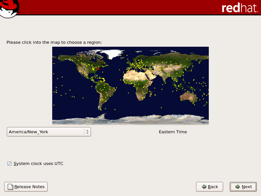
Task: Click the redhat wordmark in the banner
Action: tap(240, 8)
